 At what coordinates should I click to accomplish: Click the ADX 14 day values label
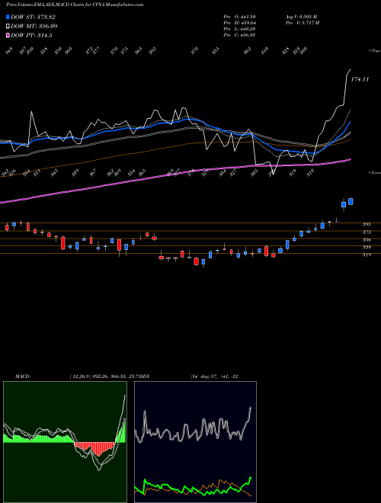pyautogui.click(x=213, y=376)
